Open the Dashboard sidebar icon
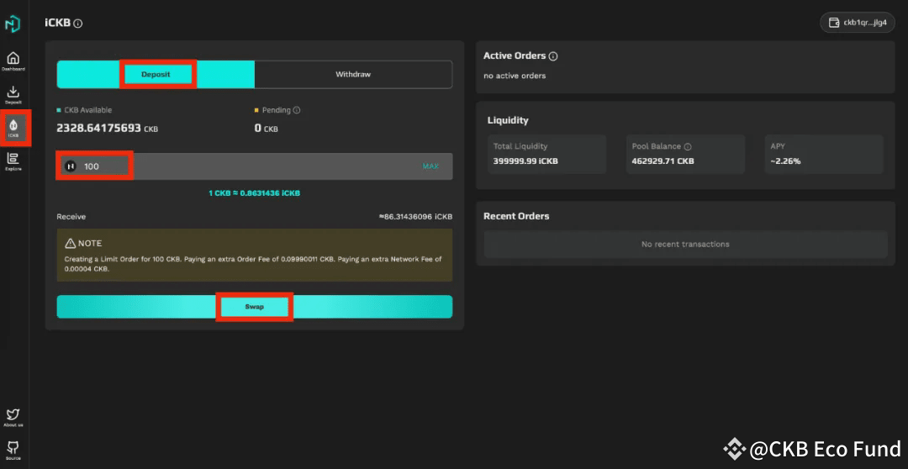This screenshot has width=908, height=469. pos(13,60)
